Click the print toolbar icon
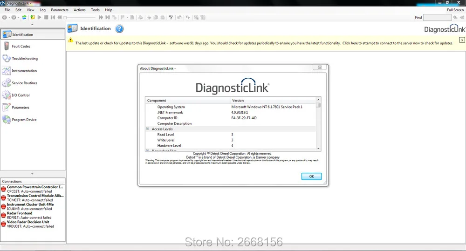Viewport: 466px width, 251px height. [x=141, y=17]
